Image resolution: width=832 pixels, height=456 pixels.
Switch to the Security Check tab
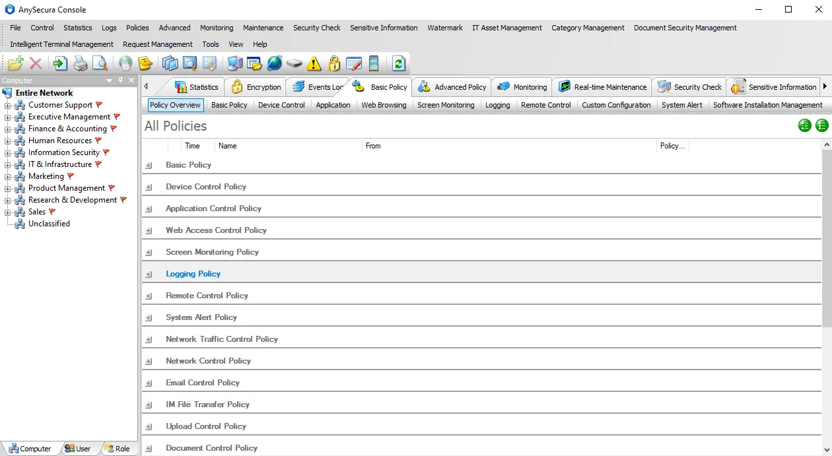690,87
